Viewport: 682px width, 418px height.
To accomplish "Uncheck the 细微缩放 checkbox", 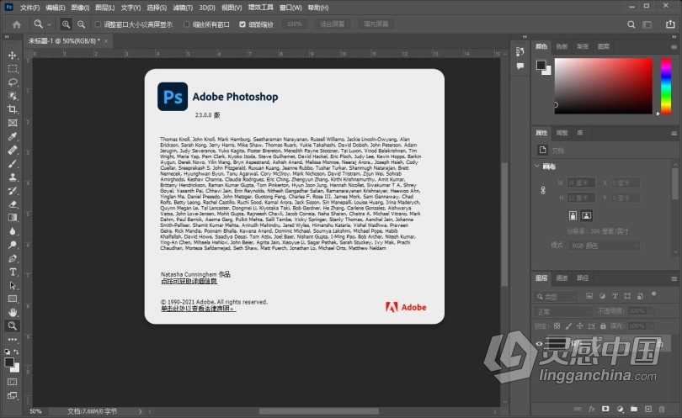I will pyautogui.click(x=242, y=24).
